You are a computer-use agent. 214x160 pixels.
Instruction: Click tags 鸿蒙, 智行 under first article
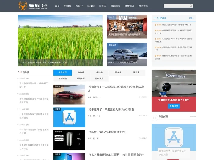(94, 97)
